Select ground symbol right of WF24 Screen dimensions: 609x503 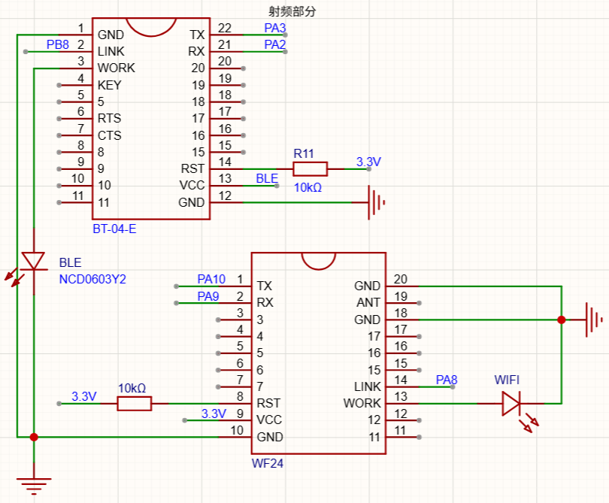[x=593, y=320]
